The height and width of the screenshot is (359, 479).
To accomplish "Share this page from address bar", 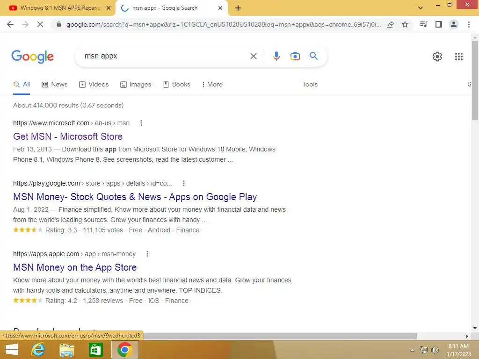I will pos(390,24).
